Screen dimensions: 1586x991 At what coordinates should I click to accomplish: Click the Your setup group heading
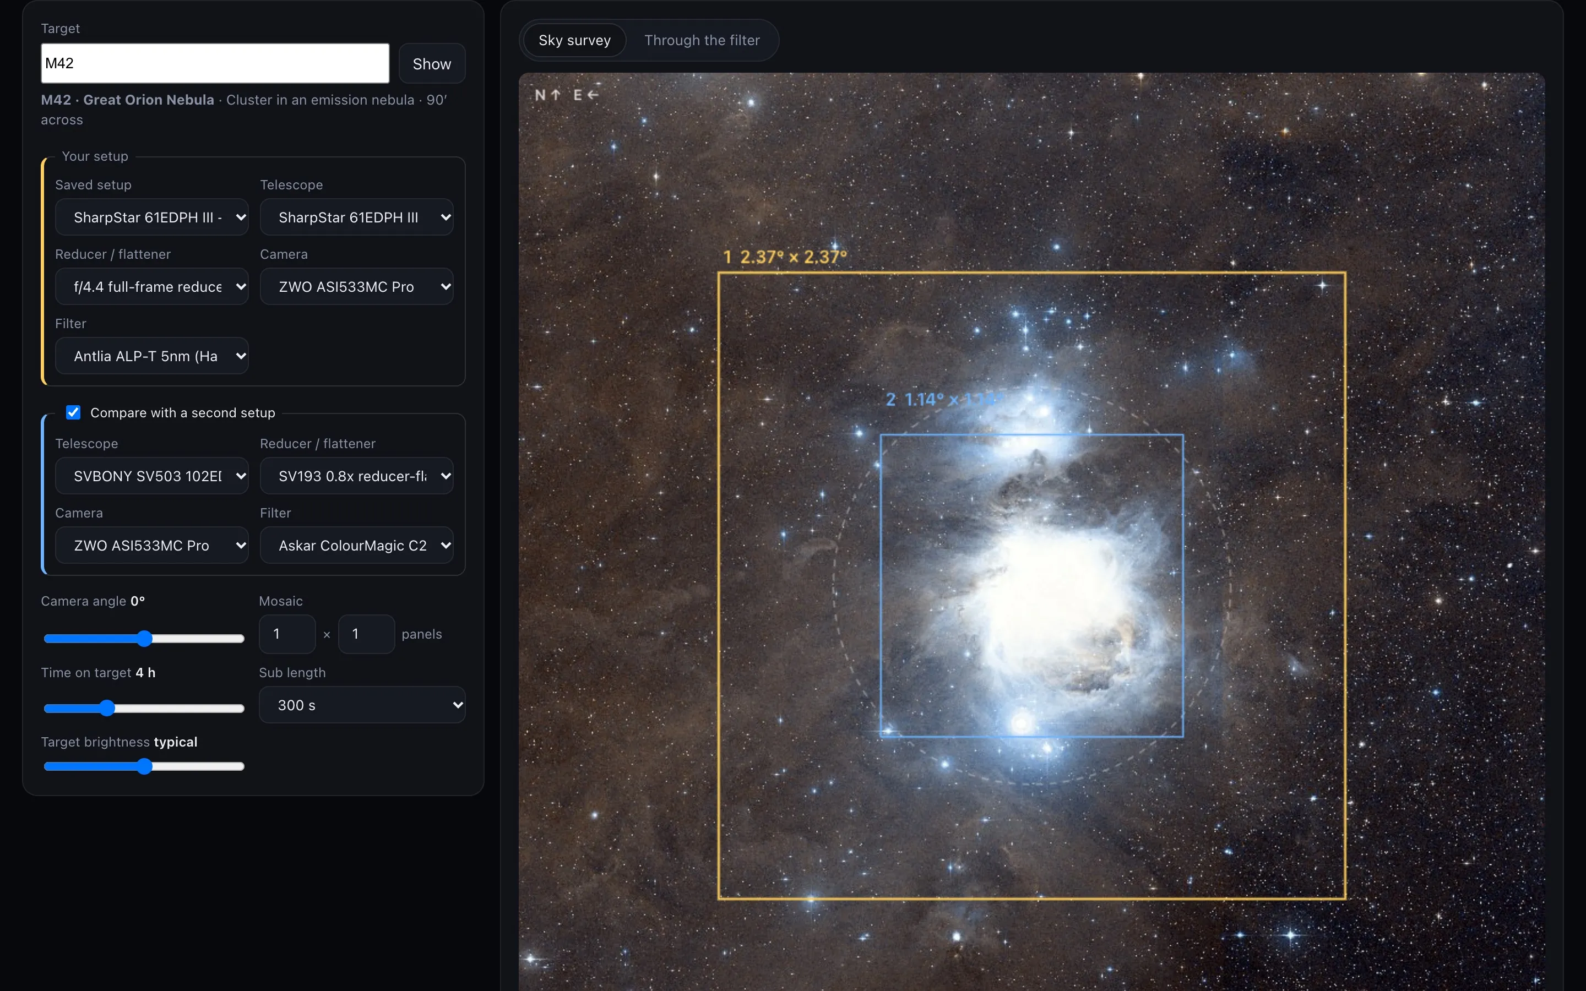pos(95,156)
